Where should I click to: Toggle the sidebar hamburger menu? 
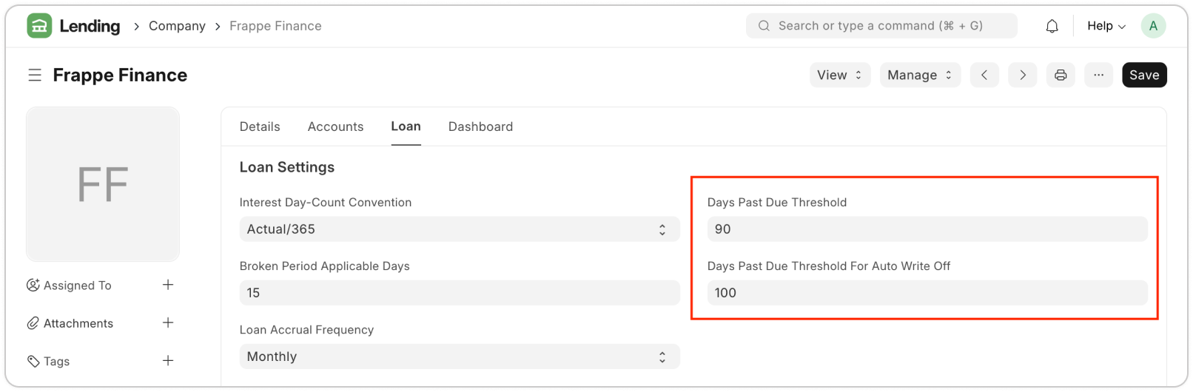pyautogui.click(x=35, y=75)
